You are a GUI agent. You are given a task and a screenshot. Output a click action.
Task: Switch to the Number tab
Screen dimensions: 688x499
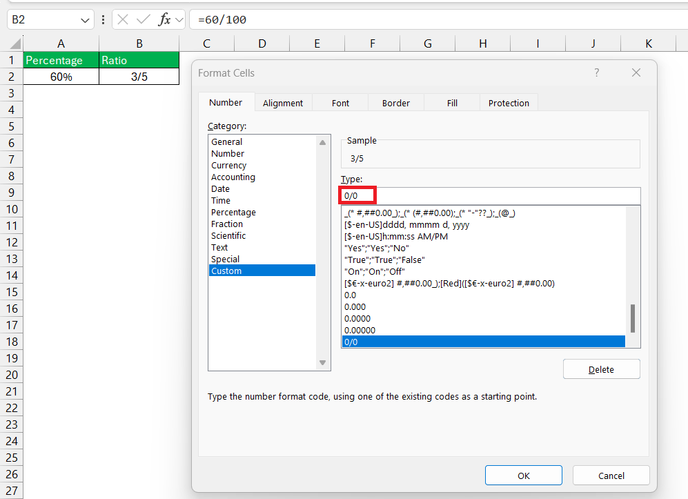[x=226, y=102]
